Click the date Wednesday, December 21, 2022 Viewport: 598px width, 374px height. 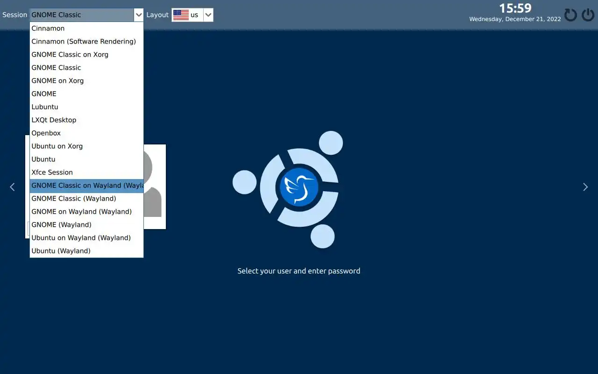(x=515, y=19)
